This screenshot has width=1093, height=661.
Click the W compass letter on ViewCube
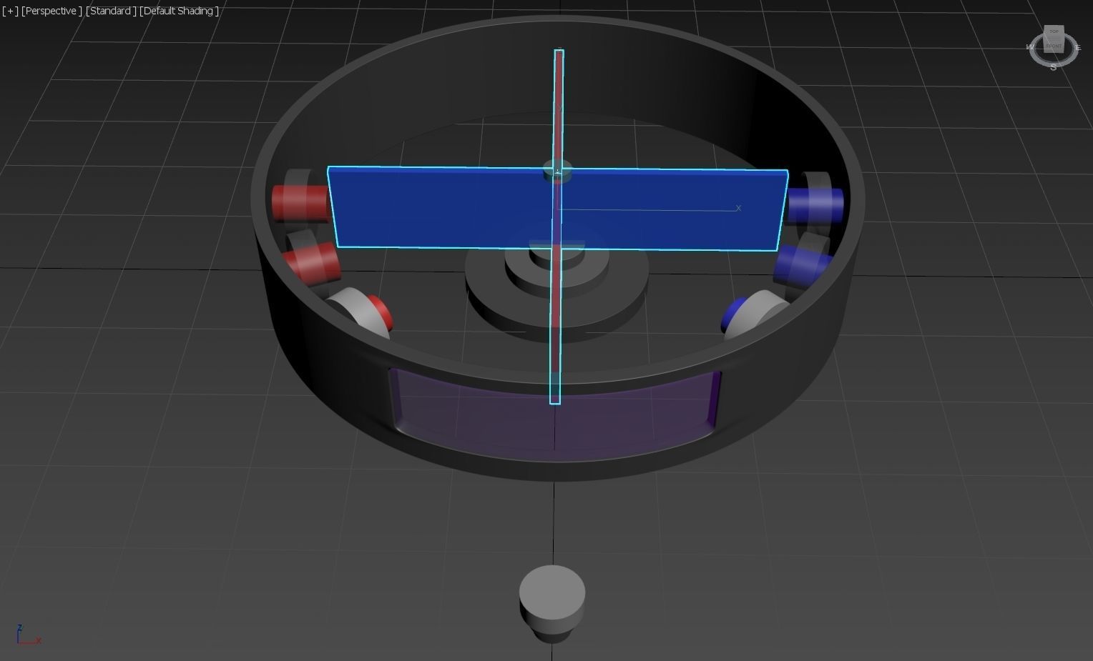[x=1030, y=47]
